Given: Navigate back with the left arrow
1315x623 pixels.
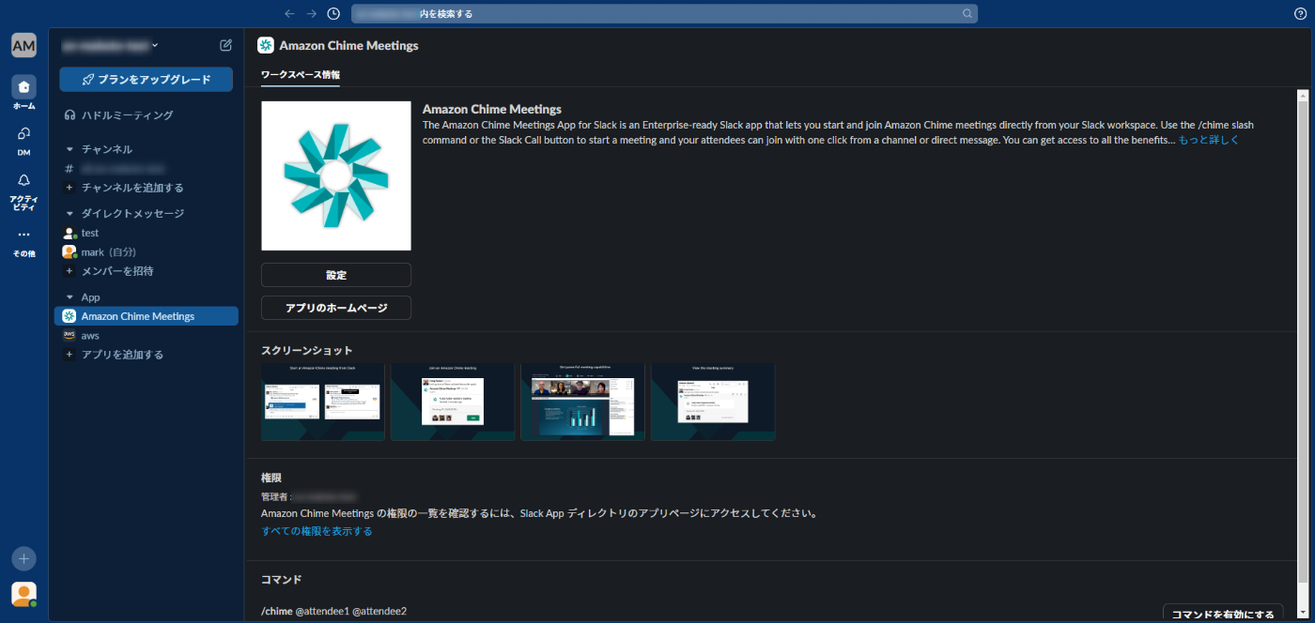Looking at the screenshot, I should point(289,13).
